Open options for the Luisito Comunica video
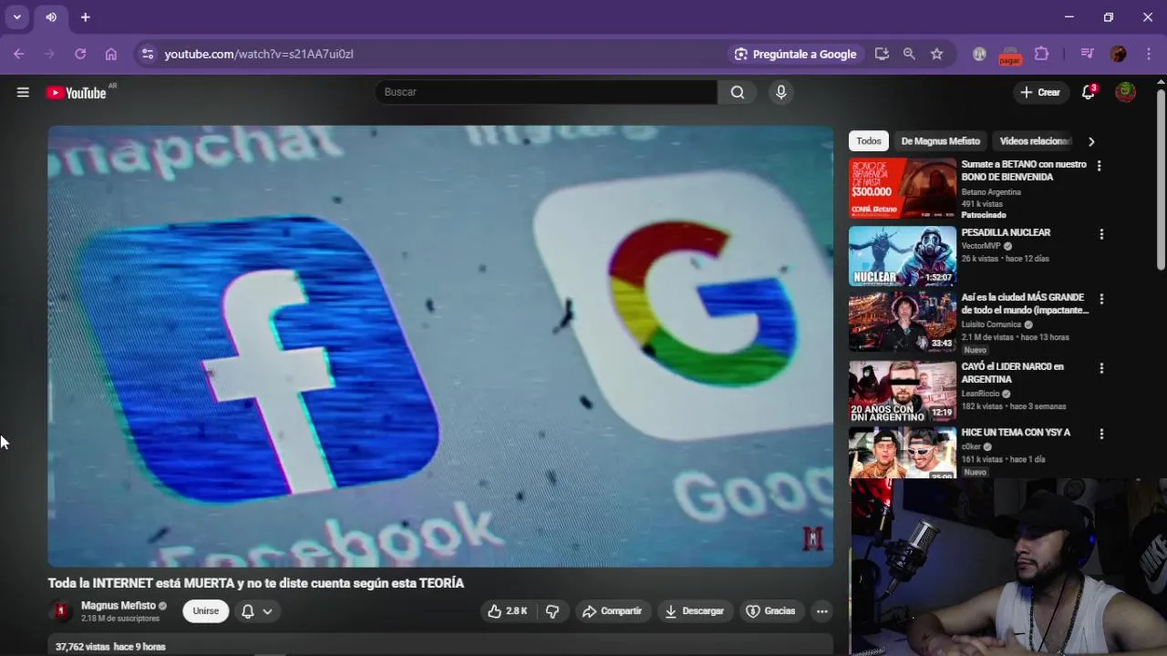The image size is (1167, 656). (1101, 299)
